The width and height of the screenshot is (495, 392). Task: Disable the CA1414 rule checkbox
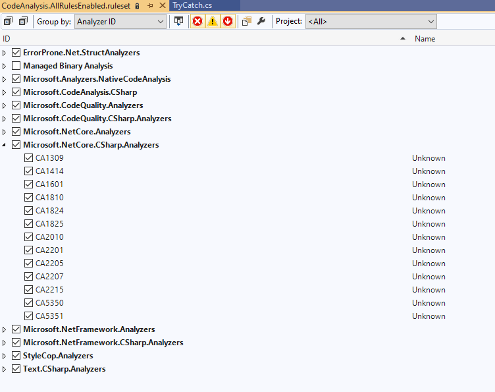[28, 171]
